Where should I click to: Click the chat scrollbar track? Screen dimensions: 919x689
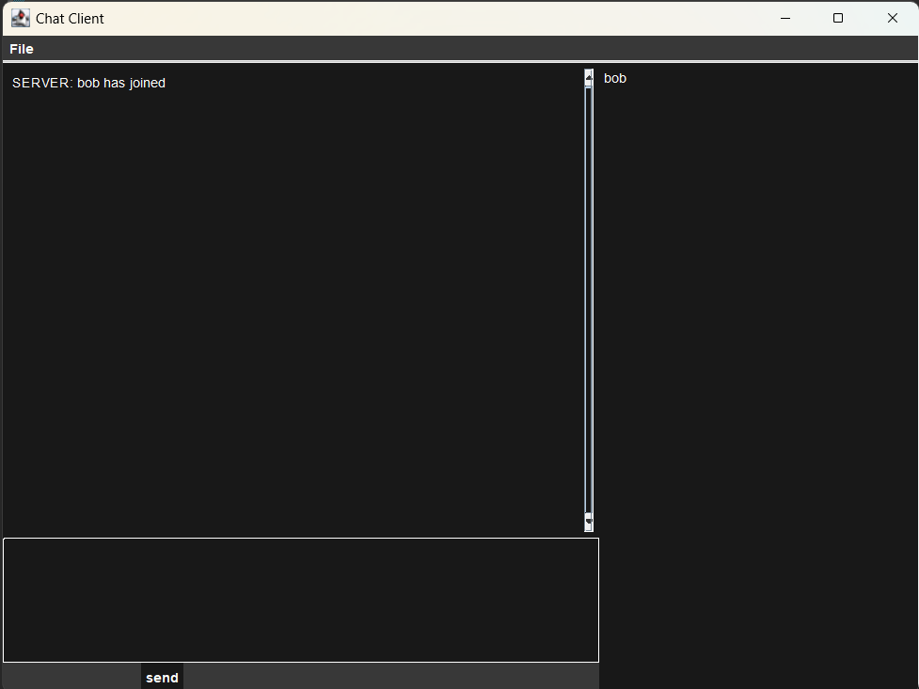pyautogui.click(x=589, y=300)
